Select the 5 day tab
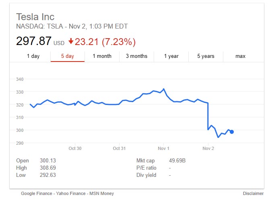 [68, 56]
